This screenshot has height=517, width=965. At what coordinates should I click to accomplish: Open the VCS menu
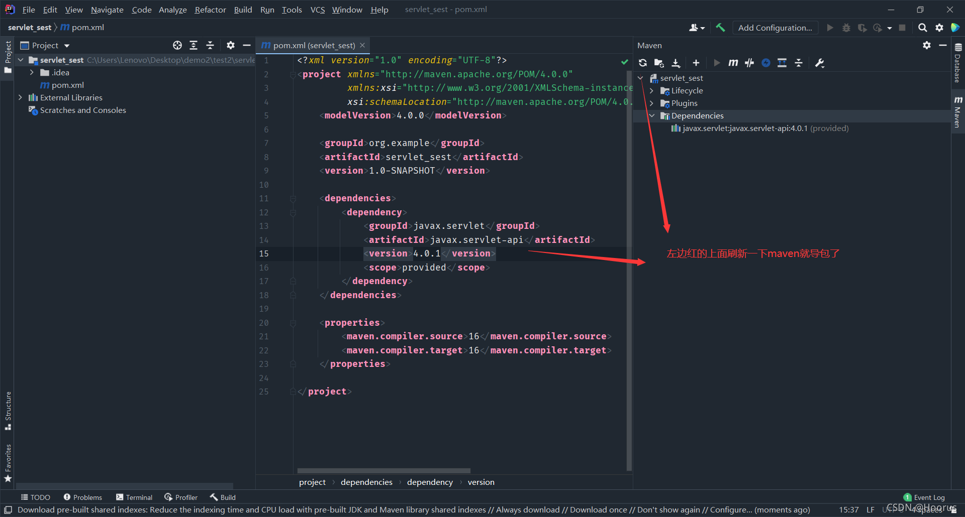point(317,10)
